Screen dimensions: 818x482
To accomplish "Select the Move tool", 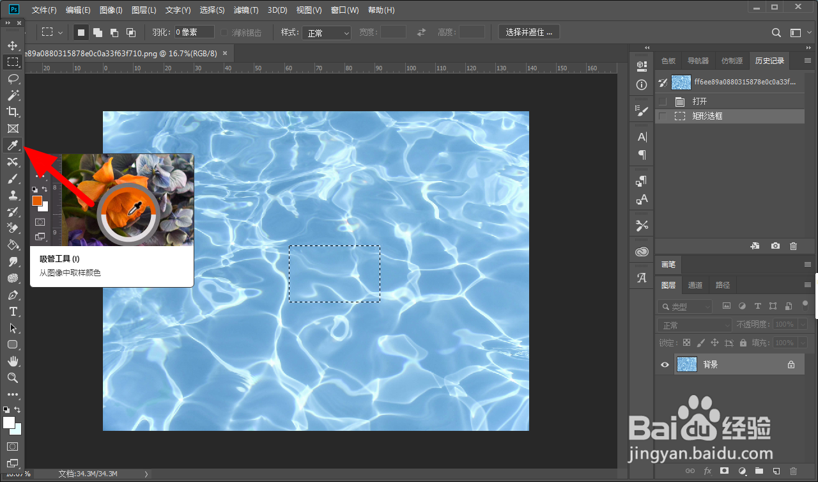I will pyautogui.click(x=12, y=46).
